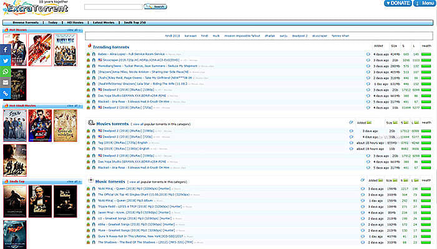Image resolution: width=437 pixels, height=249 pixels.
Task: Click the 'karwaan' search tag
Action: (190, 36)
